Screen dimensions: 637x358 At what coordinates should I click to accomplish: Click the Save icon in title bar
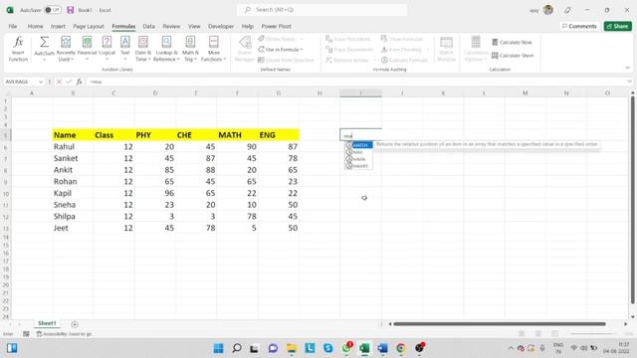coord(71,10)
